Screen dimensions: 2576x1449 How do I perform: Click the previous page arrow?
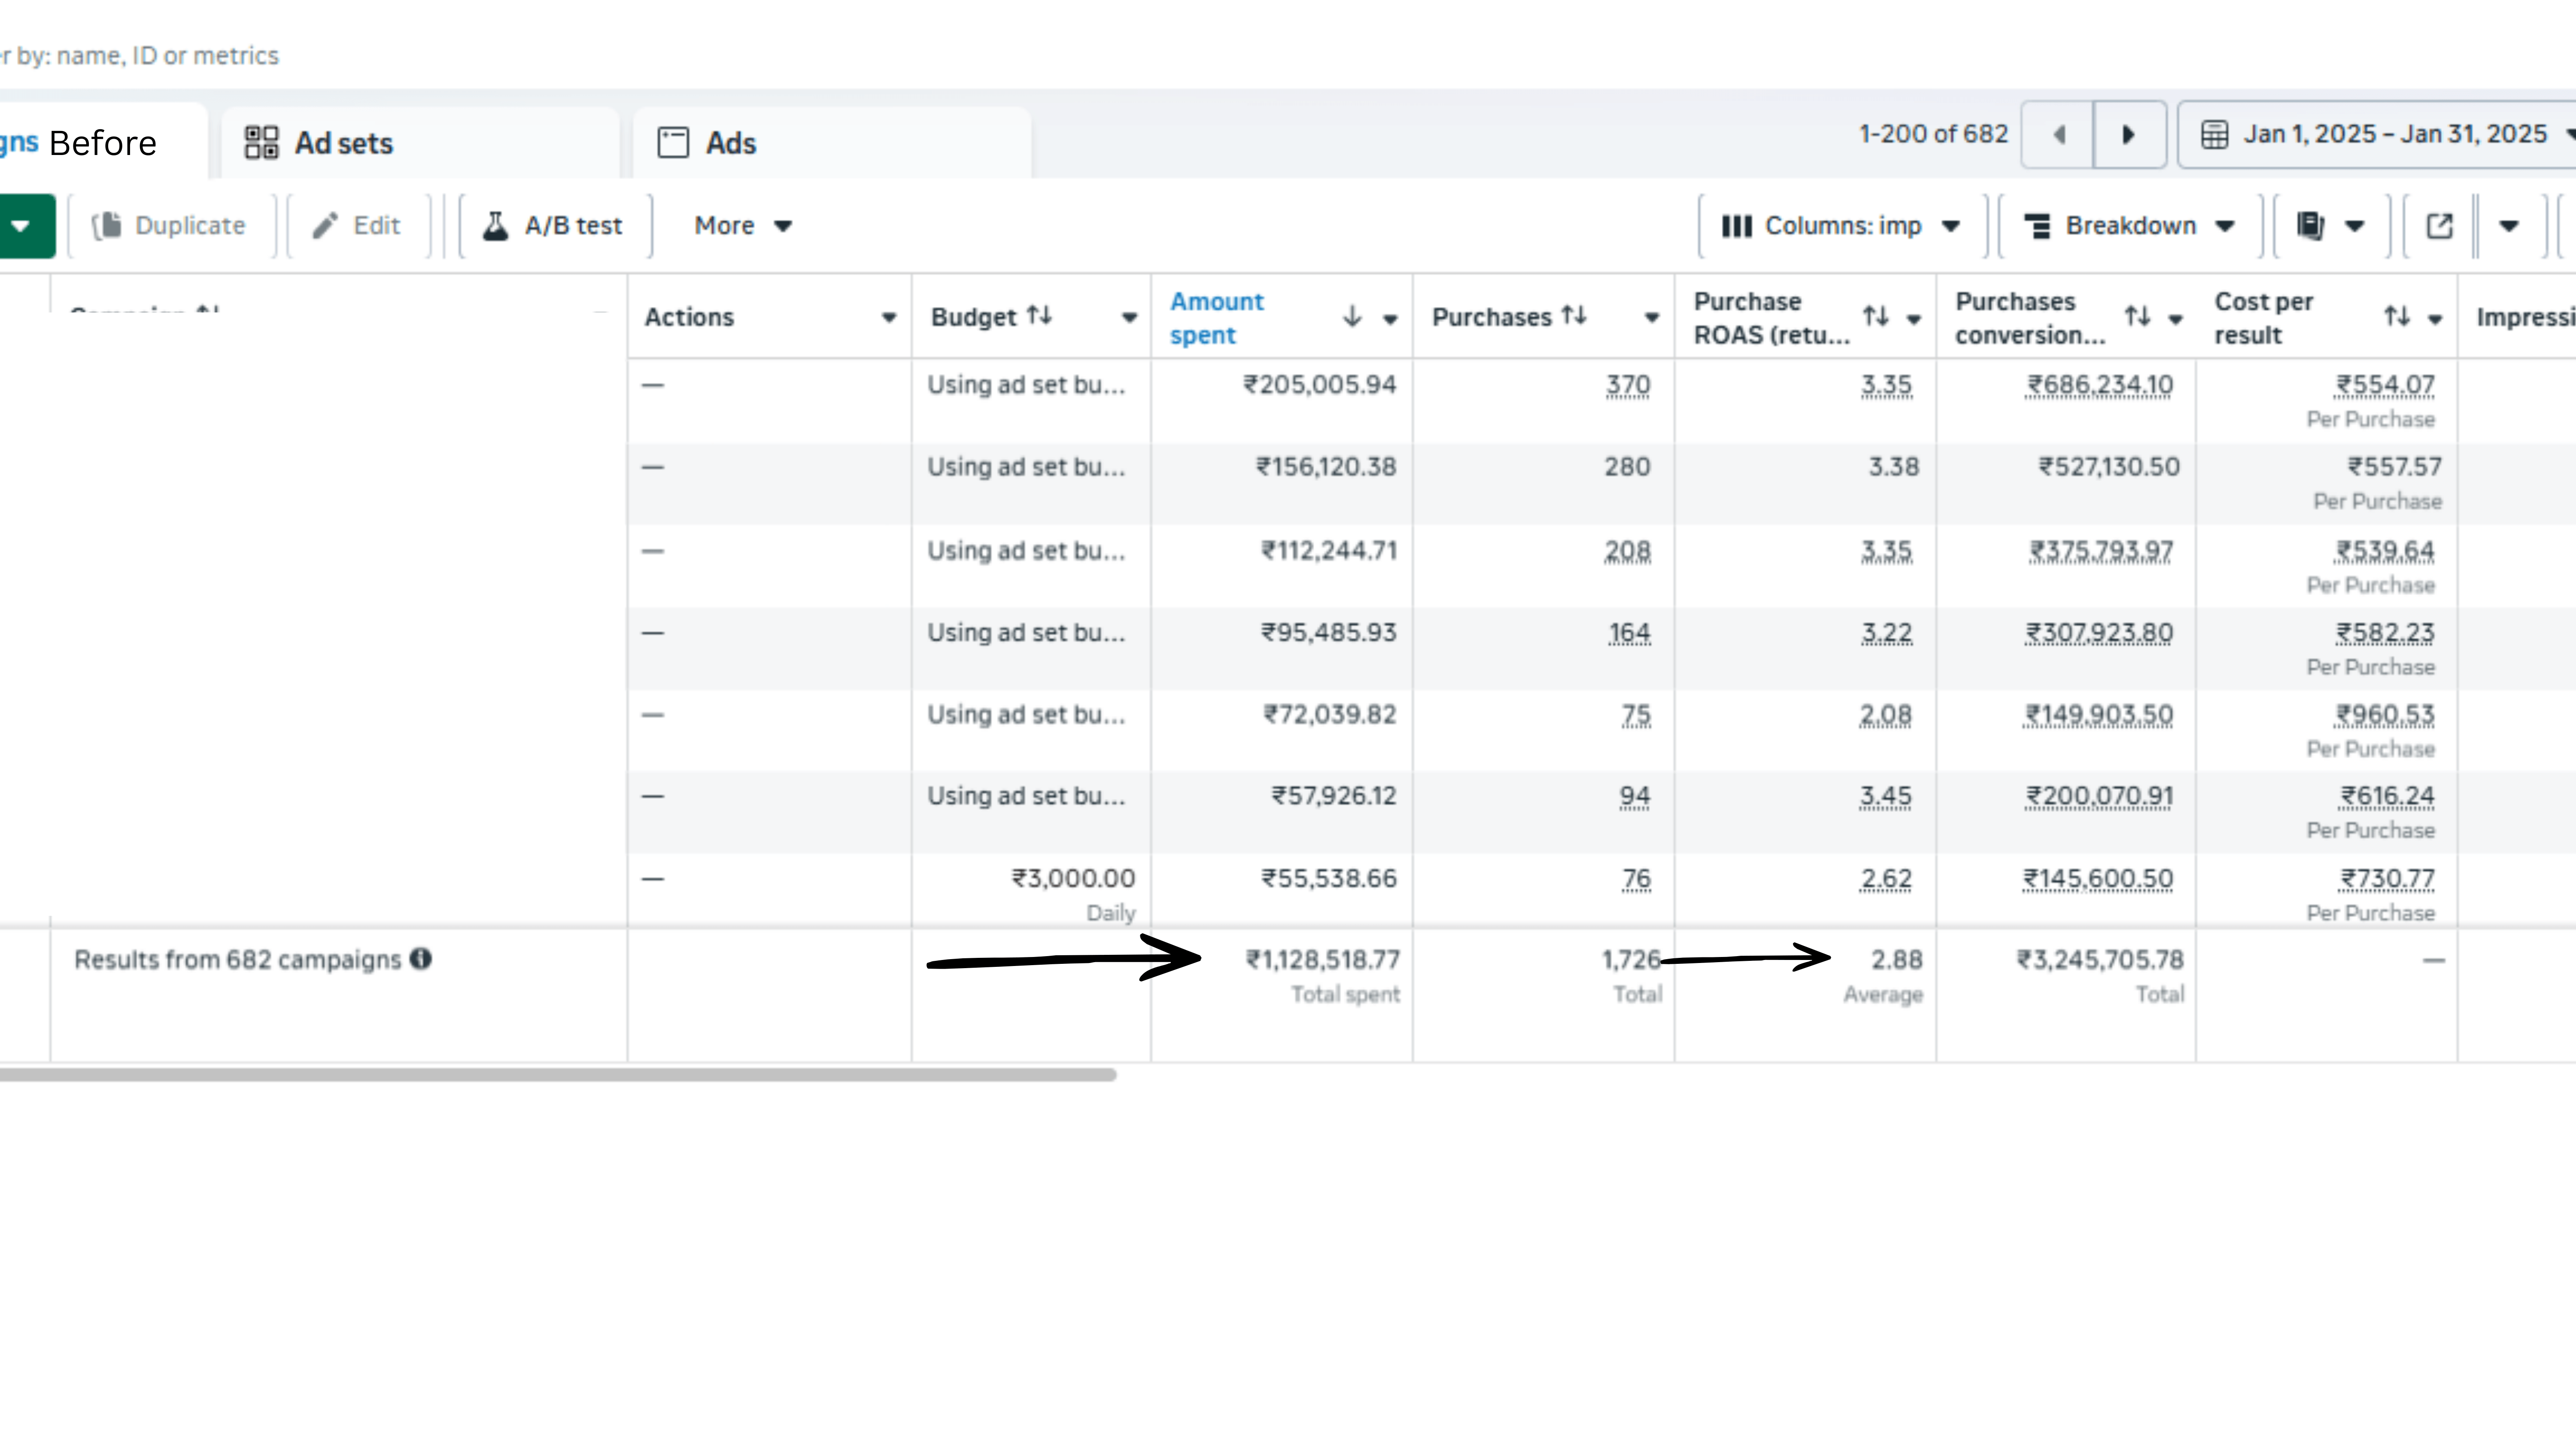pyautogui.click(x=2058, y=134)
